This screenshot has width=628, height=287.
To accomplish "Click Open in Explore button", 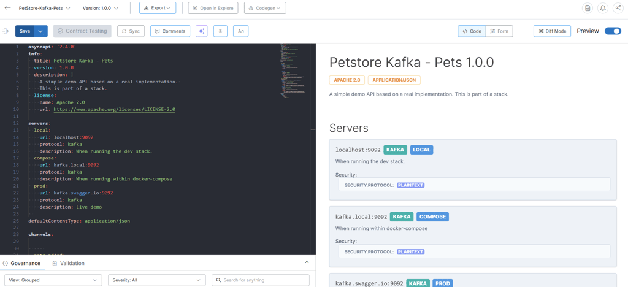I will pyautogui.click(x=213, y=8).
